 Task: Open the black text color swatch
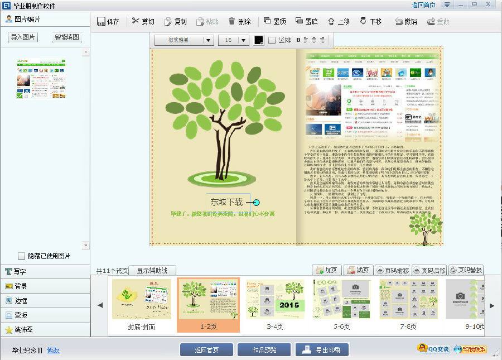pyautogui.click(x=259, y=40)
